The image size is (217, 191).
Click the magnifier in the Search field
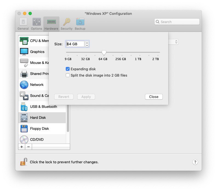click(158, 22)
